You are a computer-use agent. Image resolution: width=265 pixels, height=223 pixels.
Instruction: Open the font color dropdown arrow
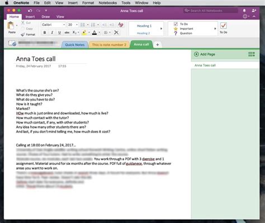(x=100, y=32)
